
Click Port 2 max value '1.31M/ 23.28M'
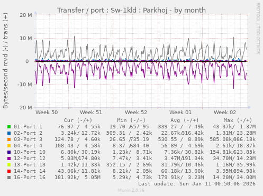click(236, 133)
